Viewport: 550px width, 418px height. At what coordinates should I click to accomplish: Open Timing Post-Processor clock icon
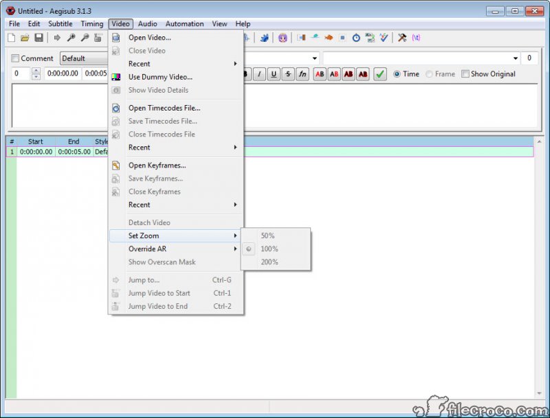point(356,38)
